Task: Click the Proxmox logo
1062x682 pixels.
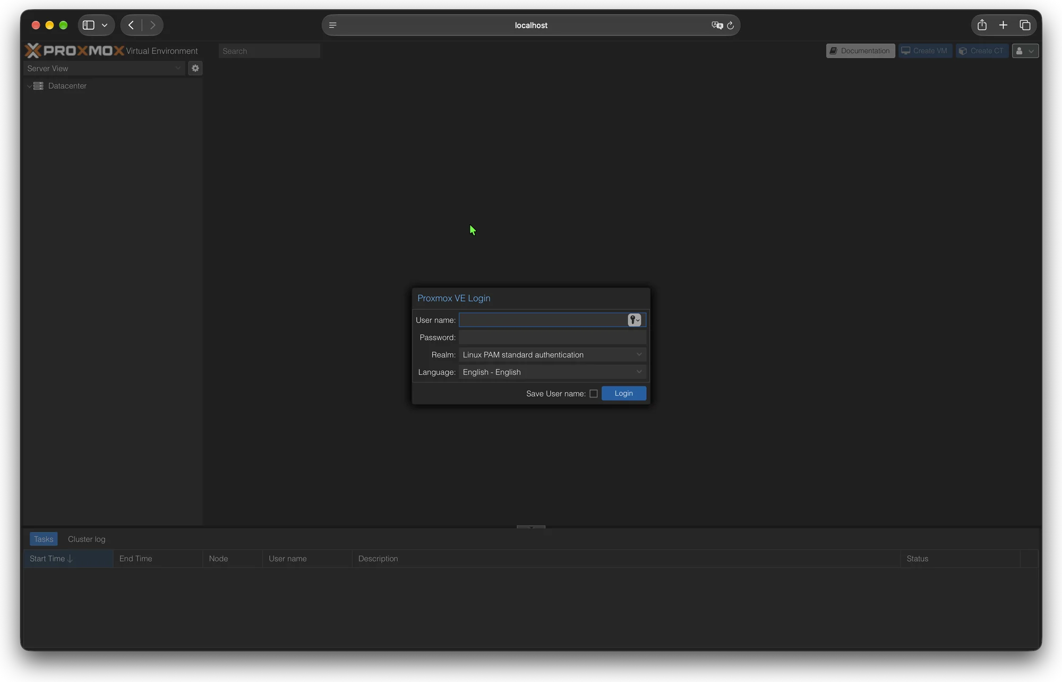Action: 74,50
